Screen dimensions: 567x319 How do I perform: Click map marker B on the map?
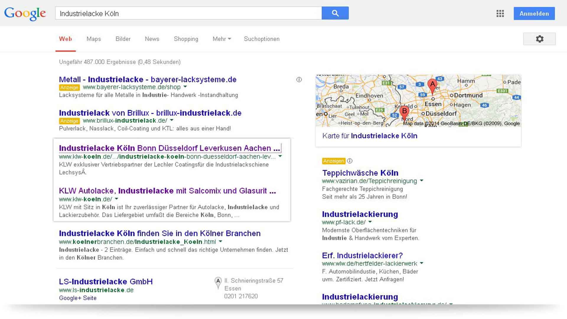tap(404, 113)
